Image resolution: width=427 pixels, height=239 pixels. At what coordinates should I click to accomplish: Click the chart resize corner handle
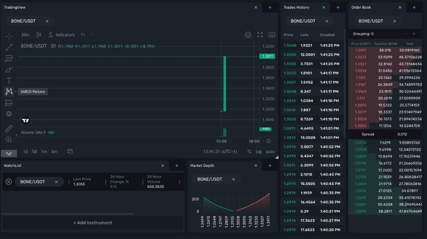pyautogui.click(x=277, y=157)
